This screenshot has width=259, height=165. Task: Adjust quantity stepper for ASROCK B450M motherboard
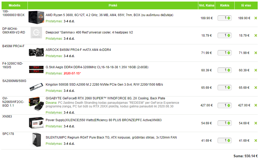(x=229, y=53)
